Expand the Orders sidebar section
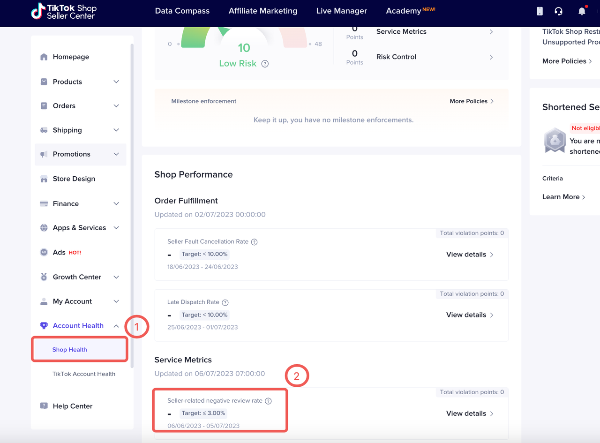Screen dimensions: 600x443 coord(80,106)
